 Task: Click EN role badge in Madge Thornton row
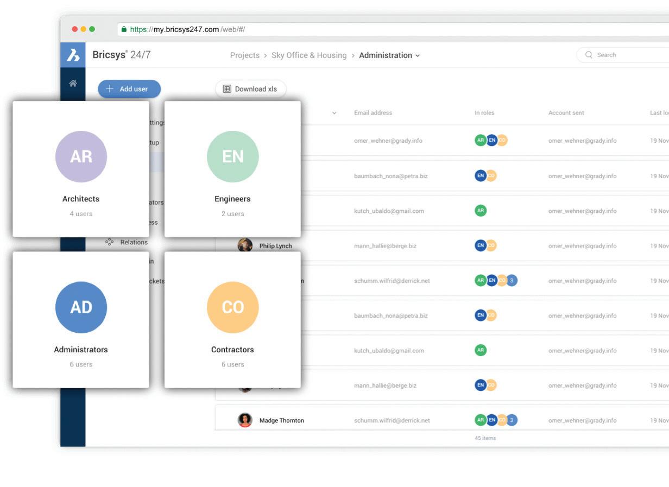pyautogui.click(x=491, y=420)
